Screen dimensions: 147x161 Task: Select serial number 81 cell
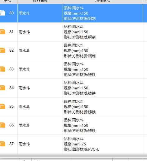point(12,32)
